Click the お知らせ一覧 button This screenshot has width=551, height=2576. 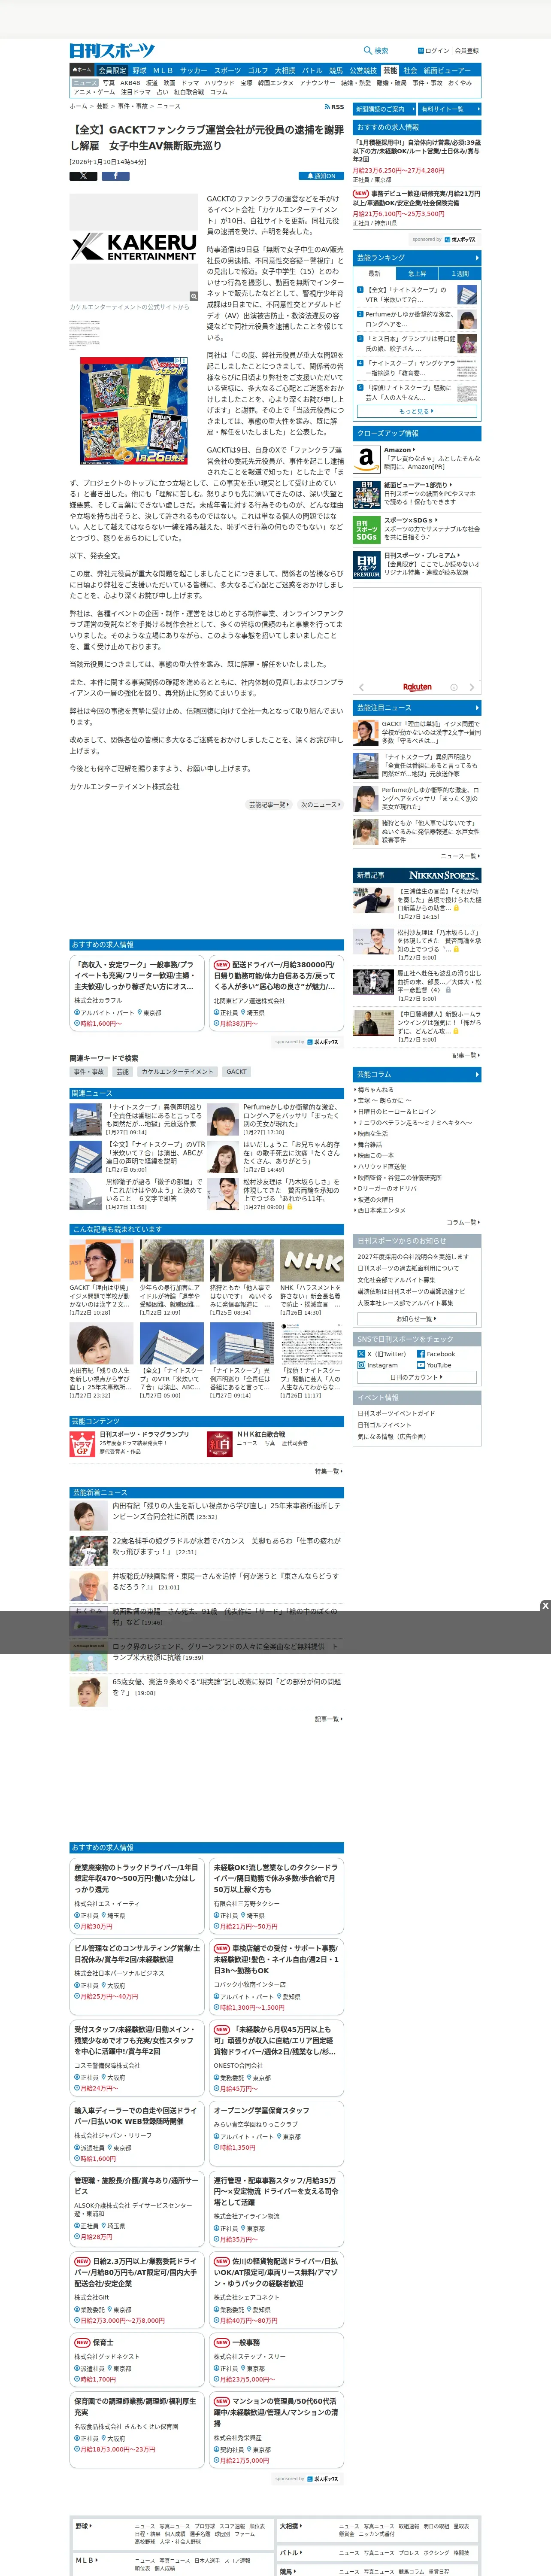point(417,1318)
